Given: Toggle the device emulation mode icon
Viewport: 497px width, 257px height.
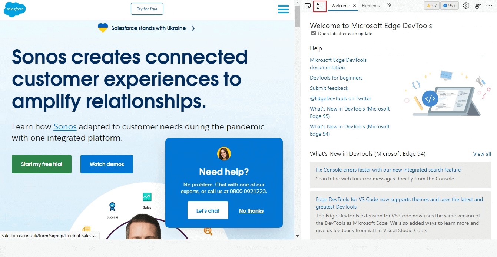Looking at the screenshot, I should (x=319, y=6).
